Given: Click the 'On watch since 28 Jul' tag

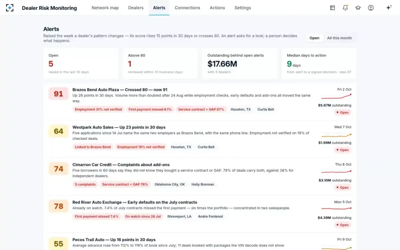Looking at the screenshot, I should tap(143, 216).
